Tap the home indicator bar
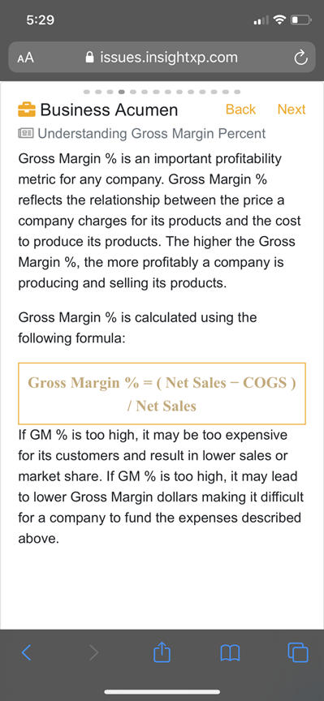This screenshot has width=324, height=701. pyautogui.click(x=162, y=691)
